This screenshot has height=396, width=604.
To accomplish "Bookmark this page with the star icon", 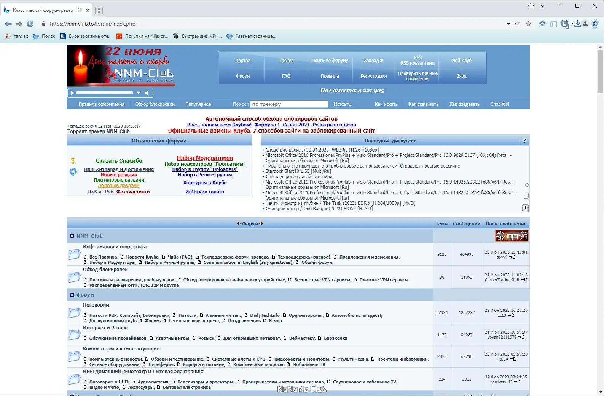I will (529, 24).
